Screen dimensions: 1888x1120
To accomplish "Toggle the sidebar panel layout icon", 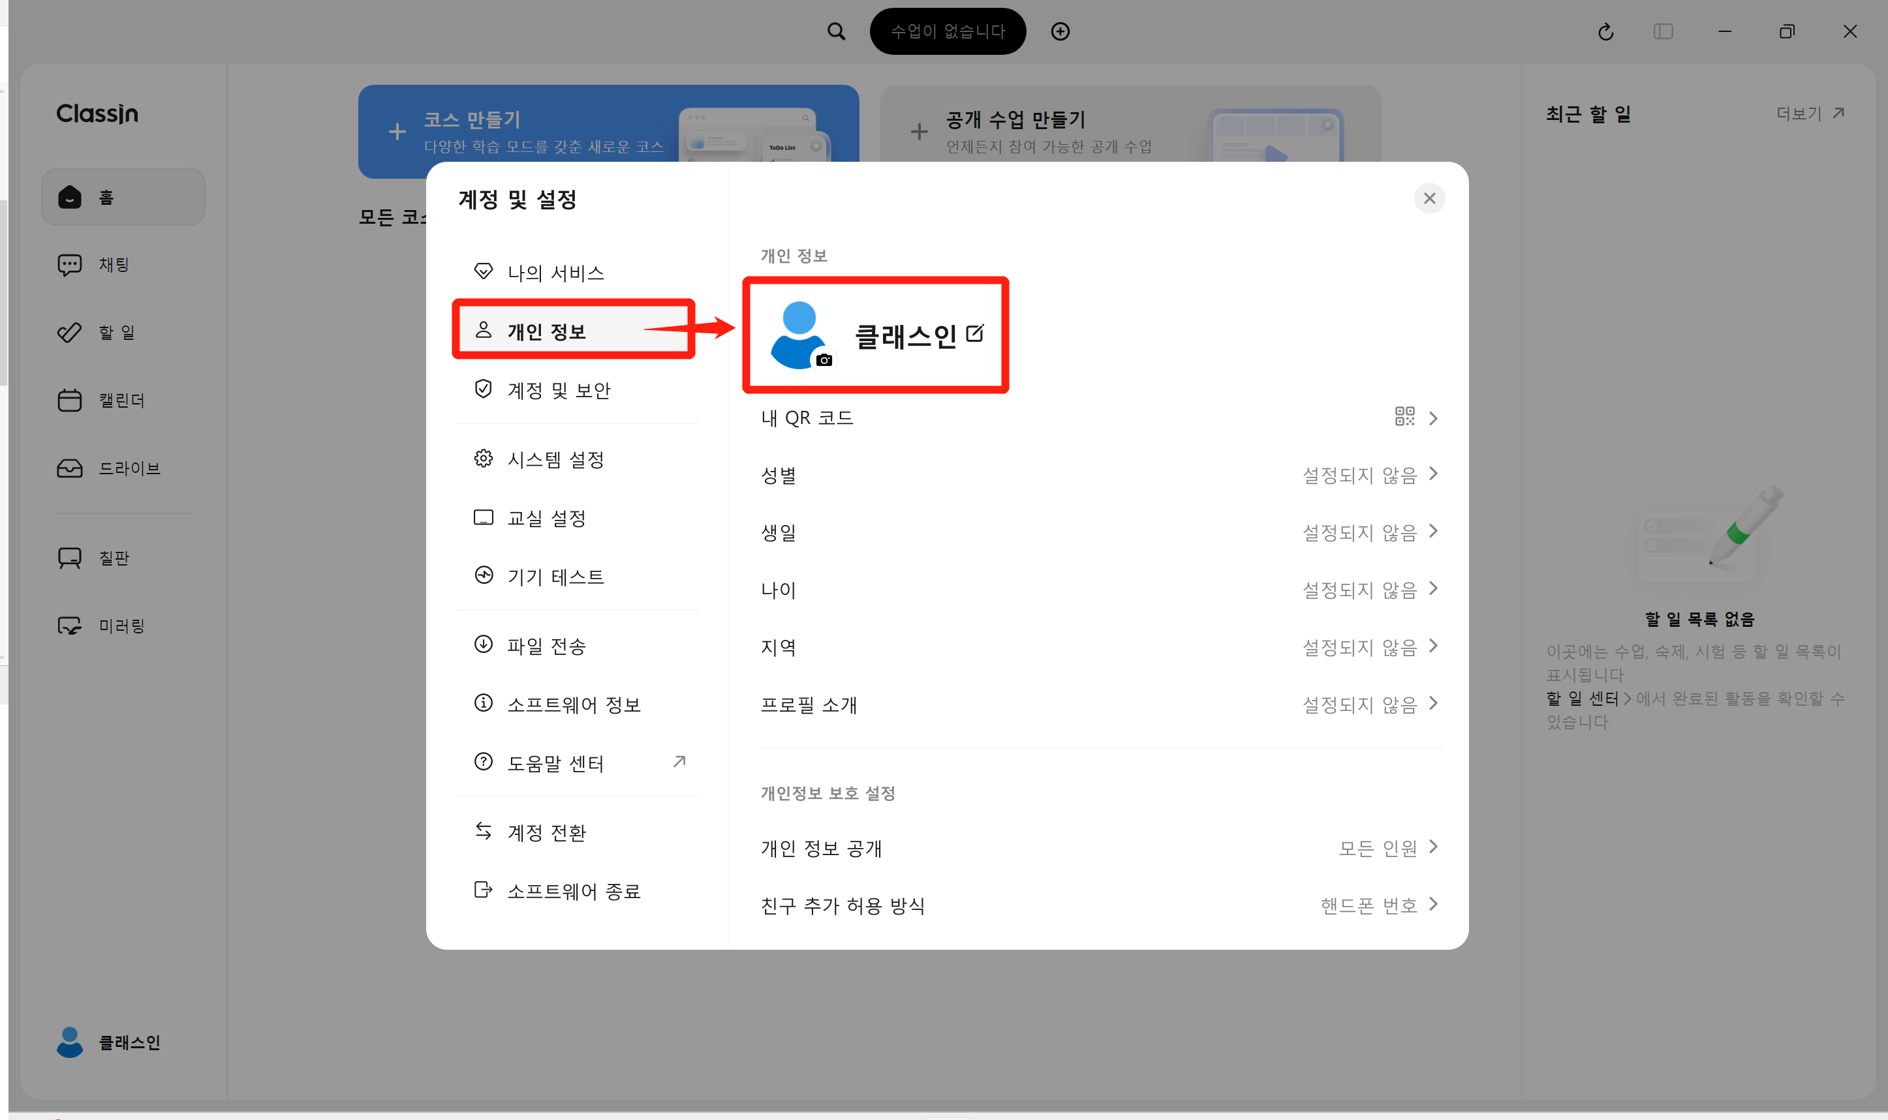I will (x=1663, y=32).
